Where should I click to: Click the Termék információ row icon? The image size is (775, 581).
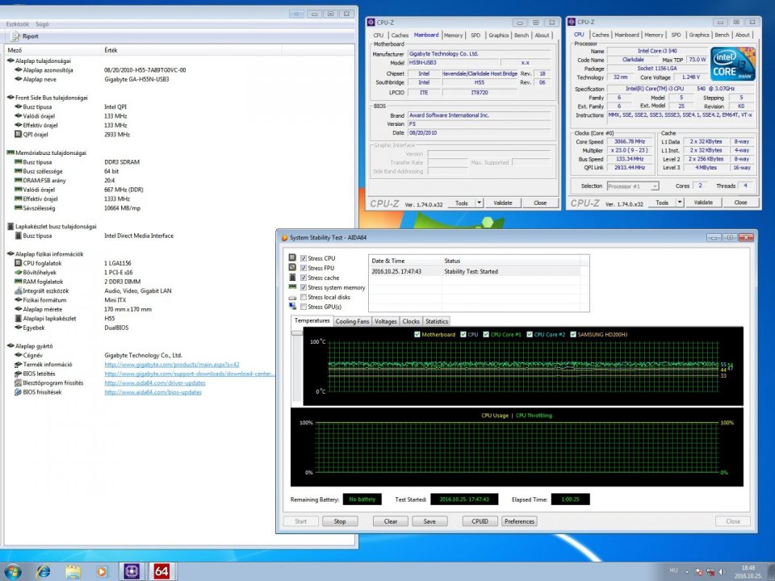pos(18,365)
